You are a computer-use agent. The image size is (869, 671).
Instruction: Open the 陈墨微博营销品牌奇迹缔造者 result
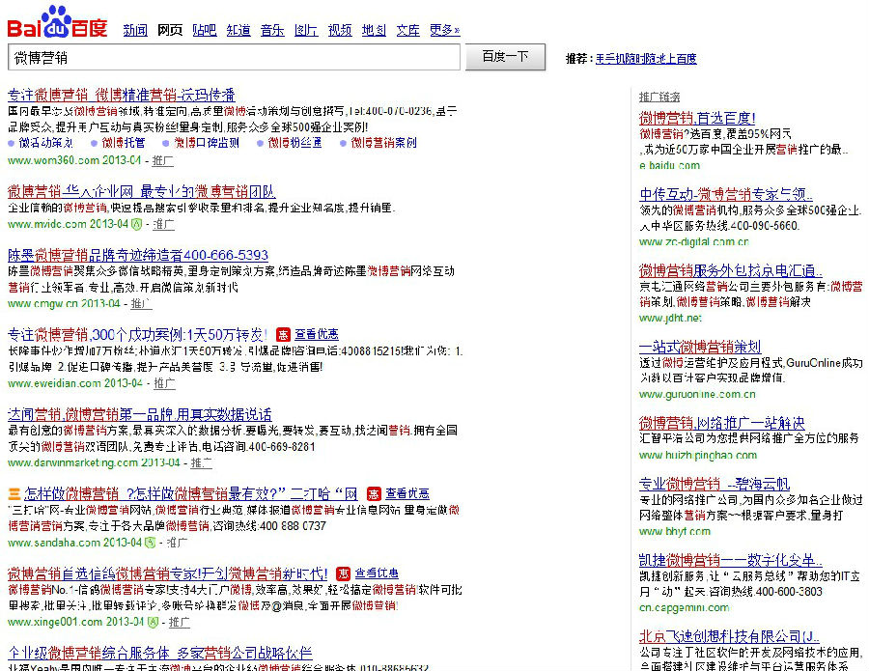(138, 256)
